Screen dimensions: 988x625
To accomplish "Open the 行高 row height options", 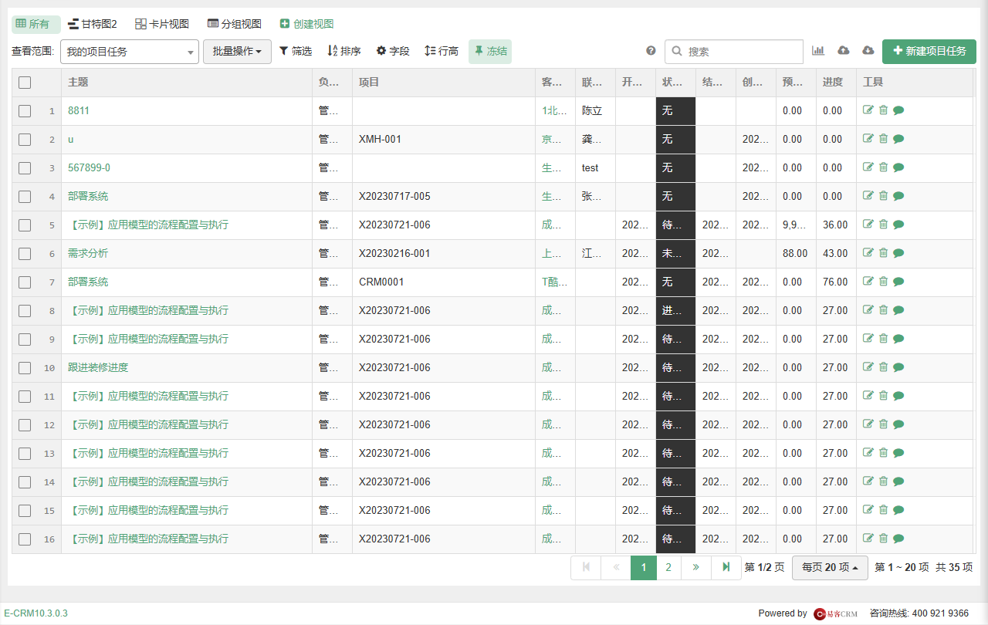I will click(442, 51).
